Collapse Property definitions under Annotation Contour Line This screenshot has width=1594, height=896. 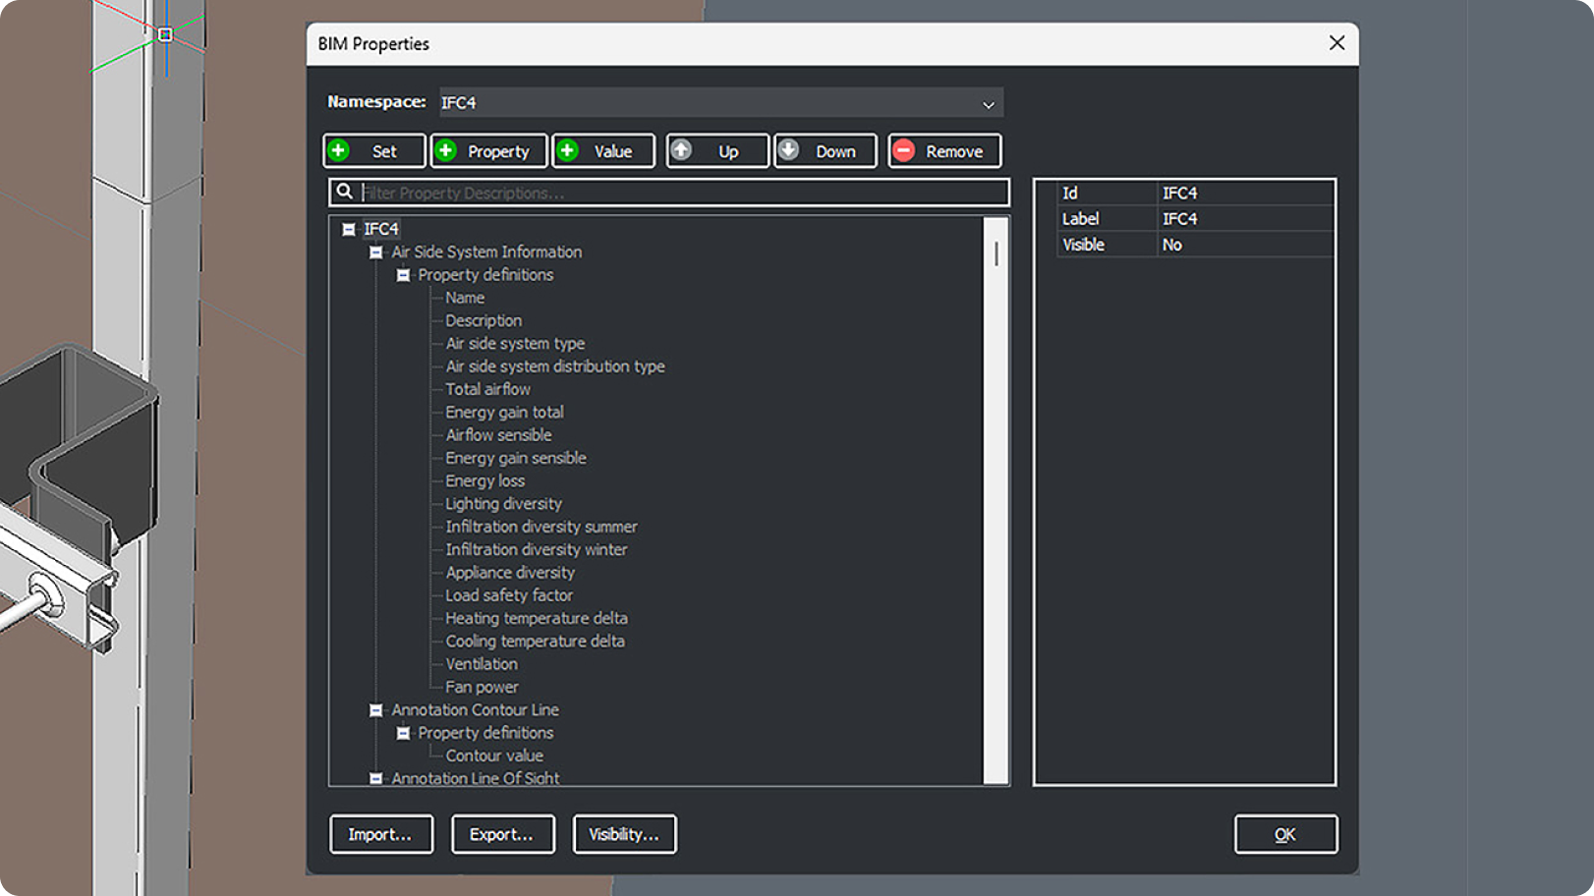coord(403,733)
